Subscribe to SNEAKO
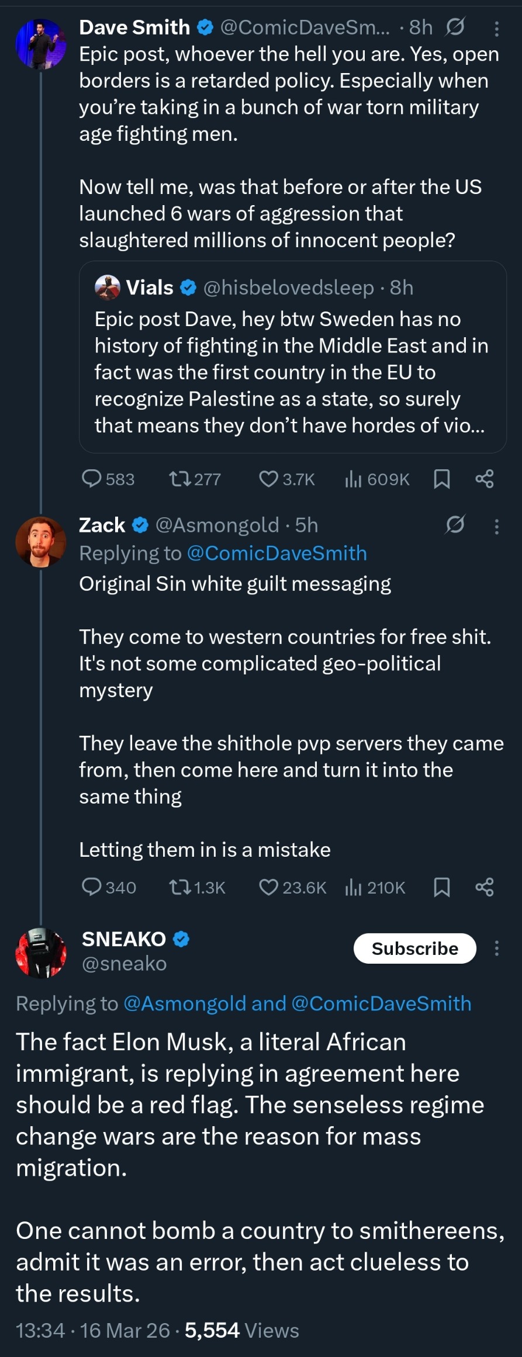The width and height of the screenshot is (522, 1357). click(x=414, y=948)
